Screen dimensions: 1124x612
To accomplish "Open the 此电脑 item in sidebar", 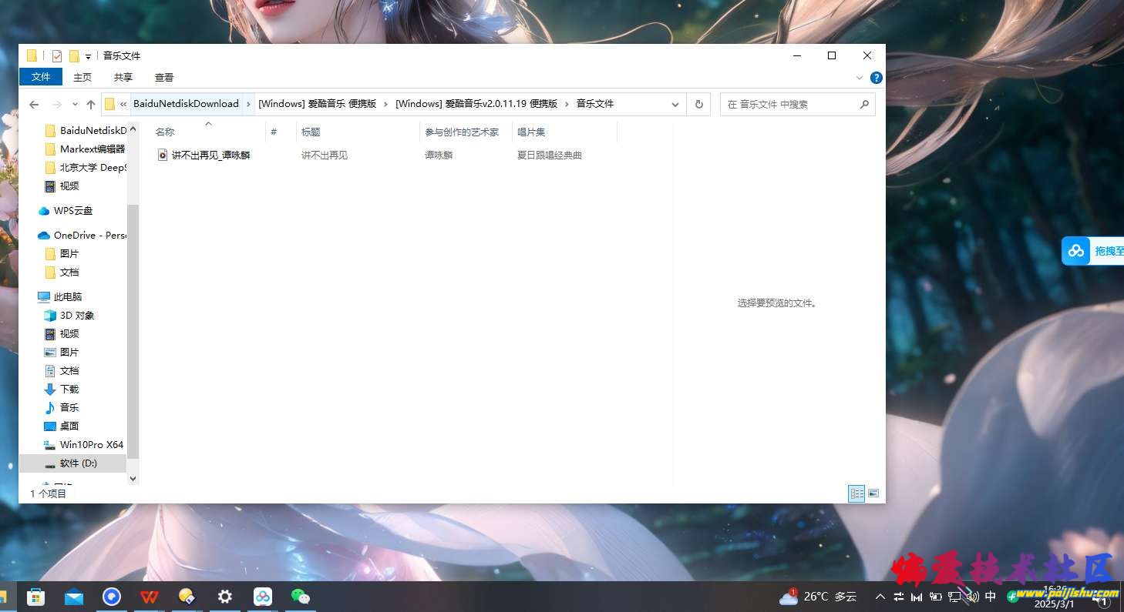I will tap(69, 296).
